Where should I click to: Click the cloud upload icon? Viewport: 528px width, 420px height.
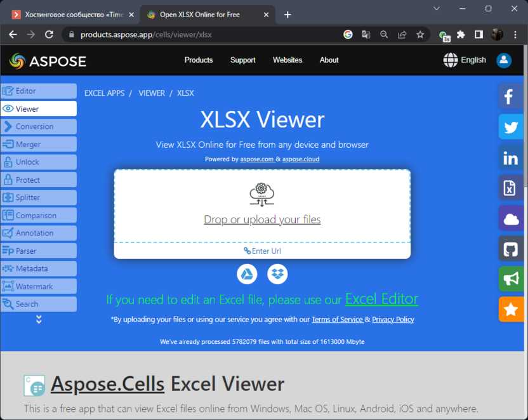262,194
